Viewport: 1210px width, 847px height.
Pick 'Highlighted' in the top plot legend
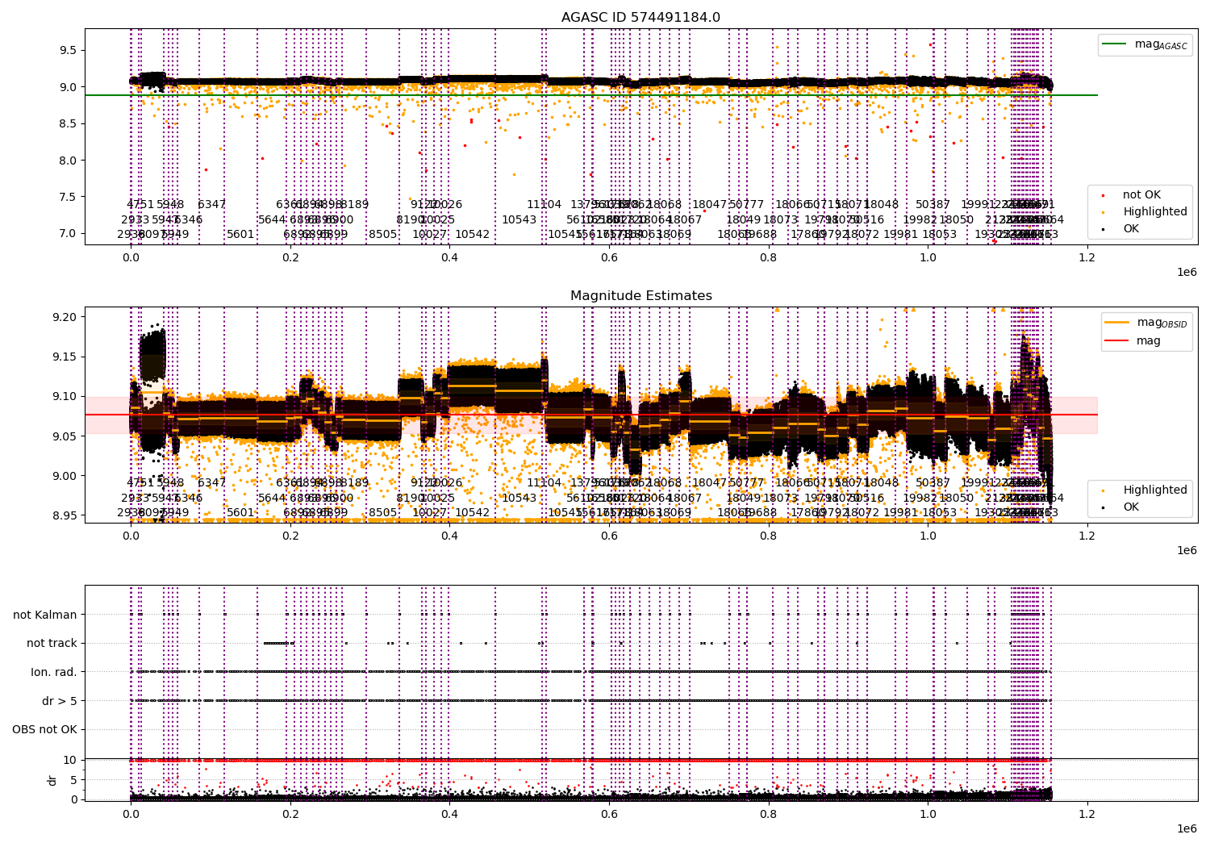(x=1145, y=211)
